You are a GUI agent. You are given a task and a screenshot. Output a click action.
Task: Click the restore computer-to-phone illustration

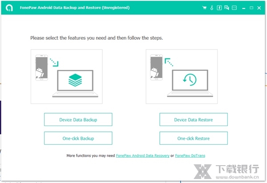click(x=182, y=77)
